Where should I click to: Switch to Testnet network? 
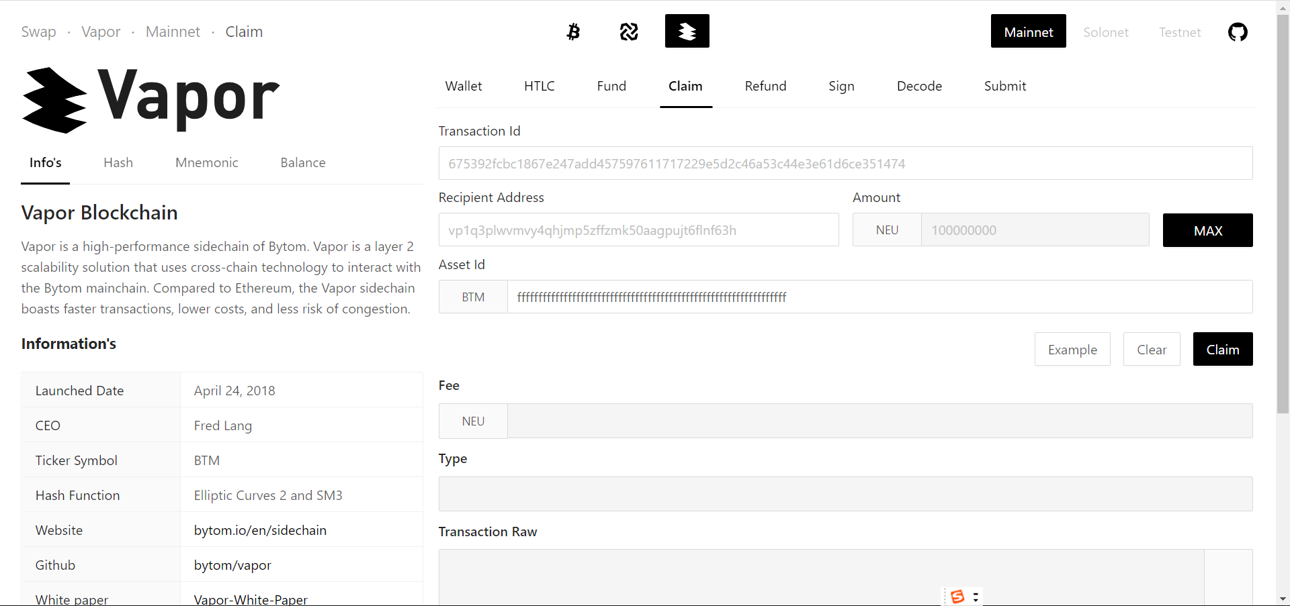1179,32
